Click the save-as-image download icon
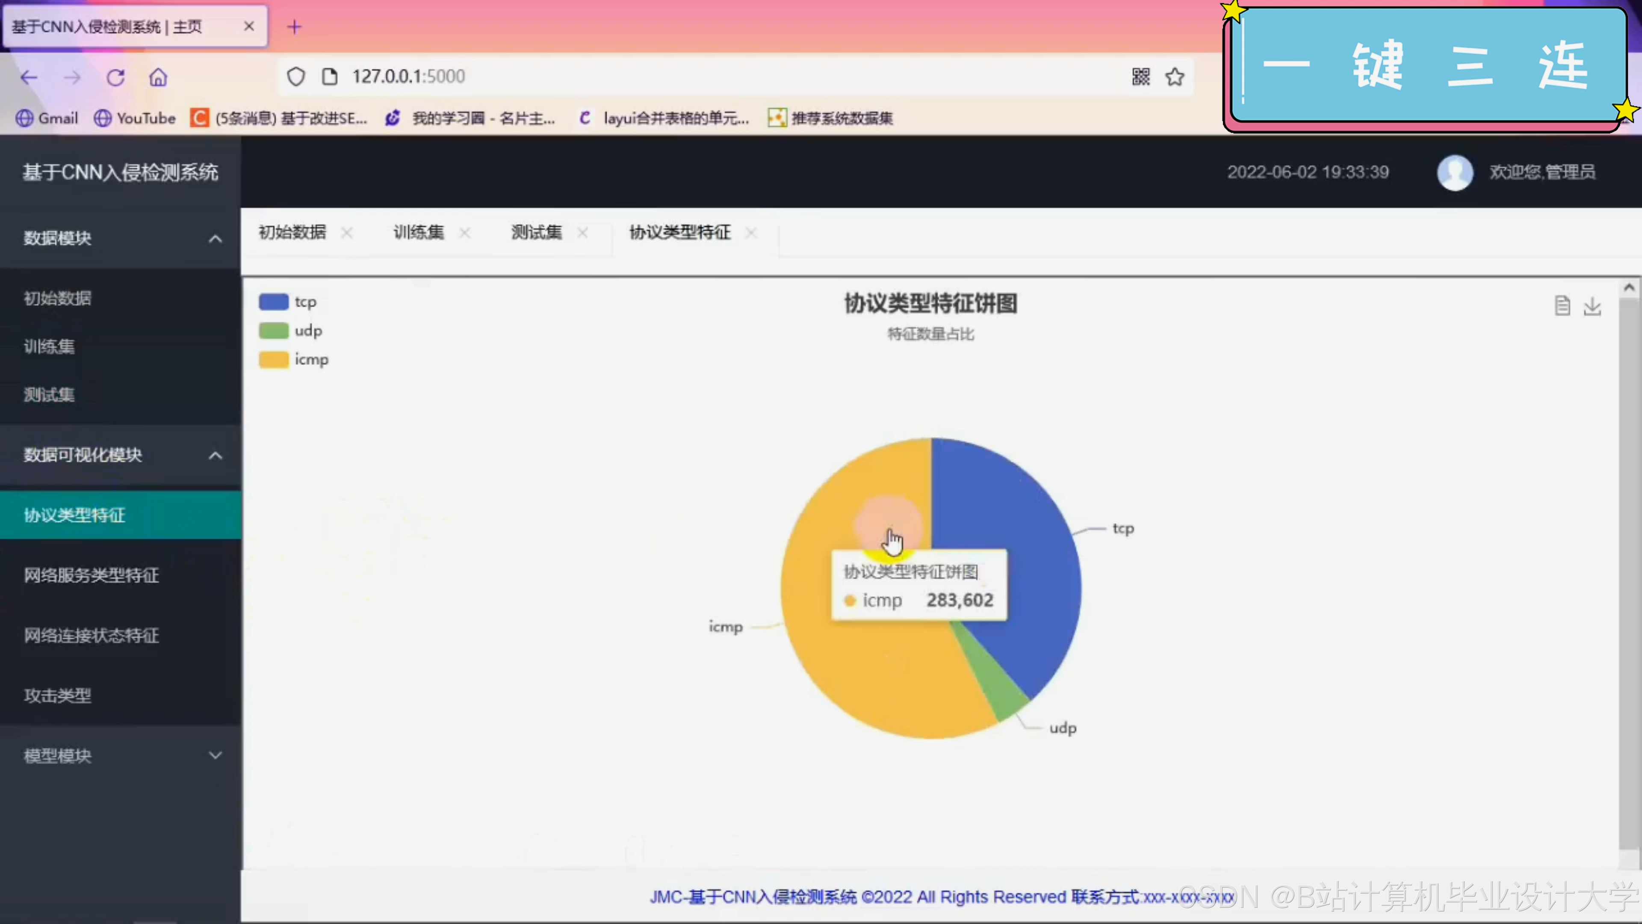 [x=1592, y=306]
